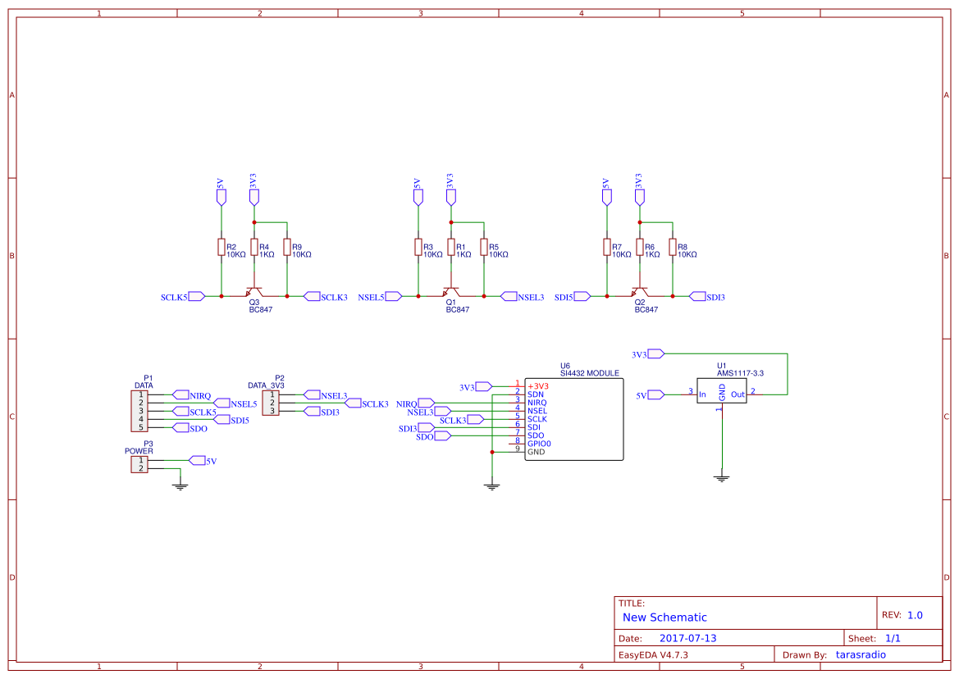Click the 5V net port at POWER connector
This screenshot has height=679, width=959.
coord(197,460)
